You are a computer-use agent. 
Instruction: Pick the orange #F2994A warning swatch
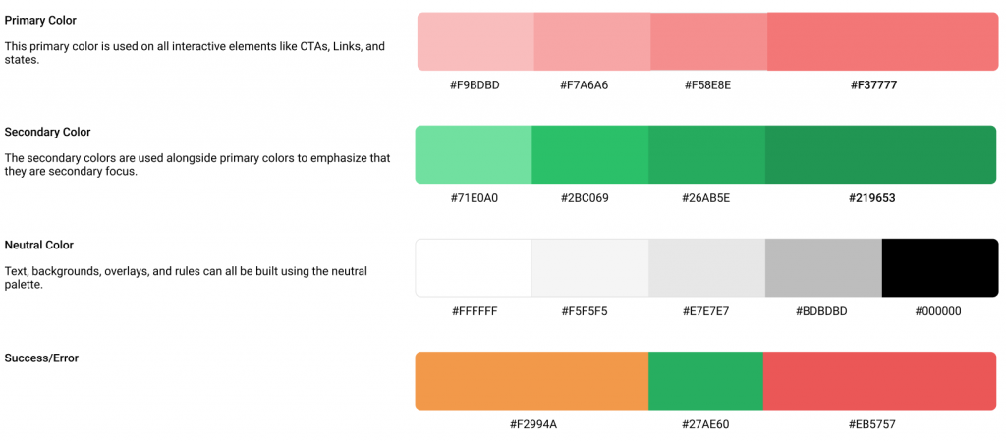coord(531,380)
